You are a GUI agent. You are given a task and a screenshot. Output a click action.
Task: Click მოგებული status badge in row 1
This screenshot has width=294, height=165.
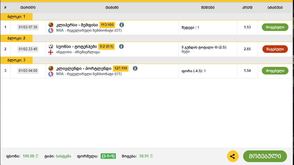click(275, 27)
